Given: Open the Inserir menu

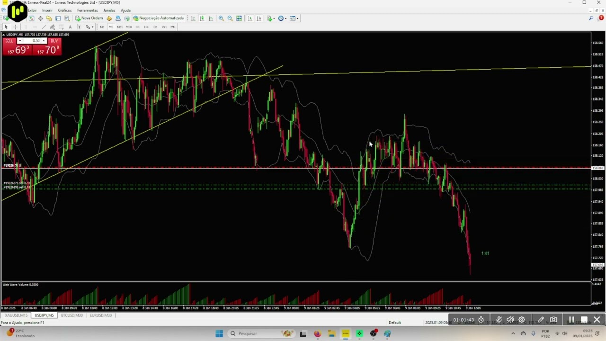Looking at the screenshot, I should [x=47, y=10].
